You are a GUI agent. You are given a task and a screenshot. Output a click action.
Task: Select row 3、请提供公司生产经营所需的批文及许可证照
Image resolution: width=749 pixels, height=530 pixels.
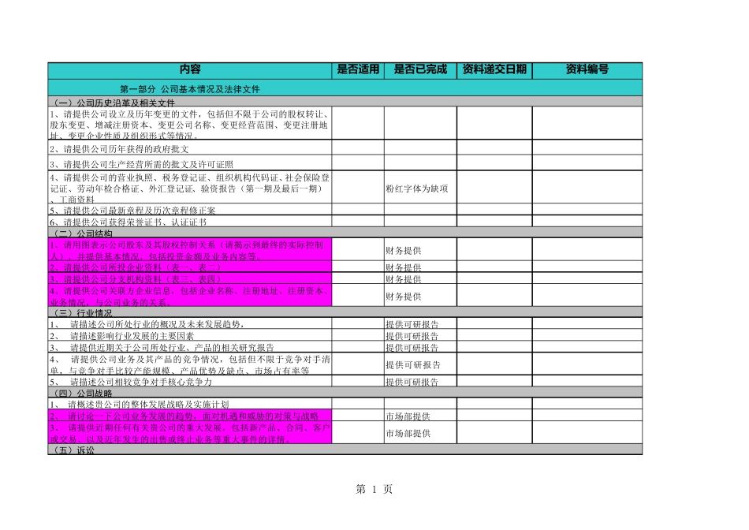[x=190, y=163]
